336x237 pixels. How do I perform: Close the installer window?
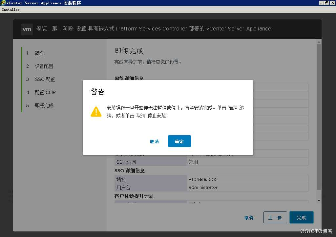coord(332,3)
